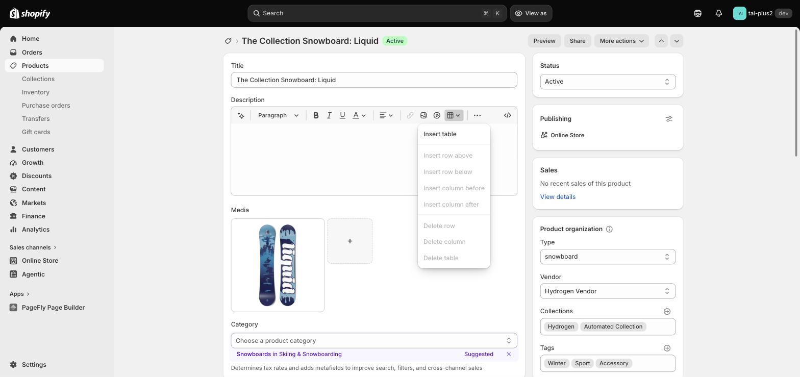Open the notifications bell
This screenshot has height=377, width=800.
click(718, 13)
